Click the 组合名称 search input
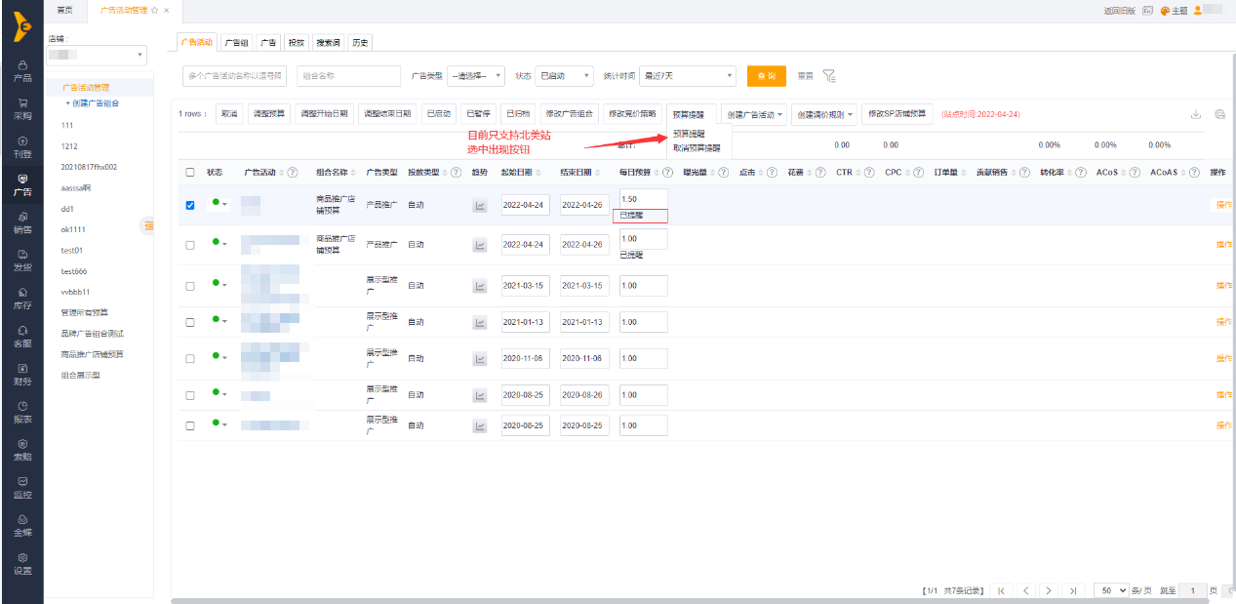1236x604 pixels. [348, 75]
